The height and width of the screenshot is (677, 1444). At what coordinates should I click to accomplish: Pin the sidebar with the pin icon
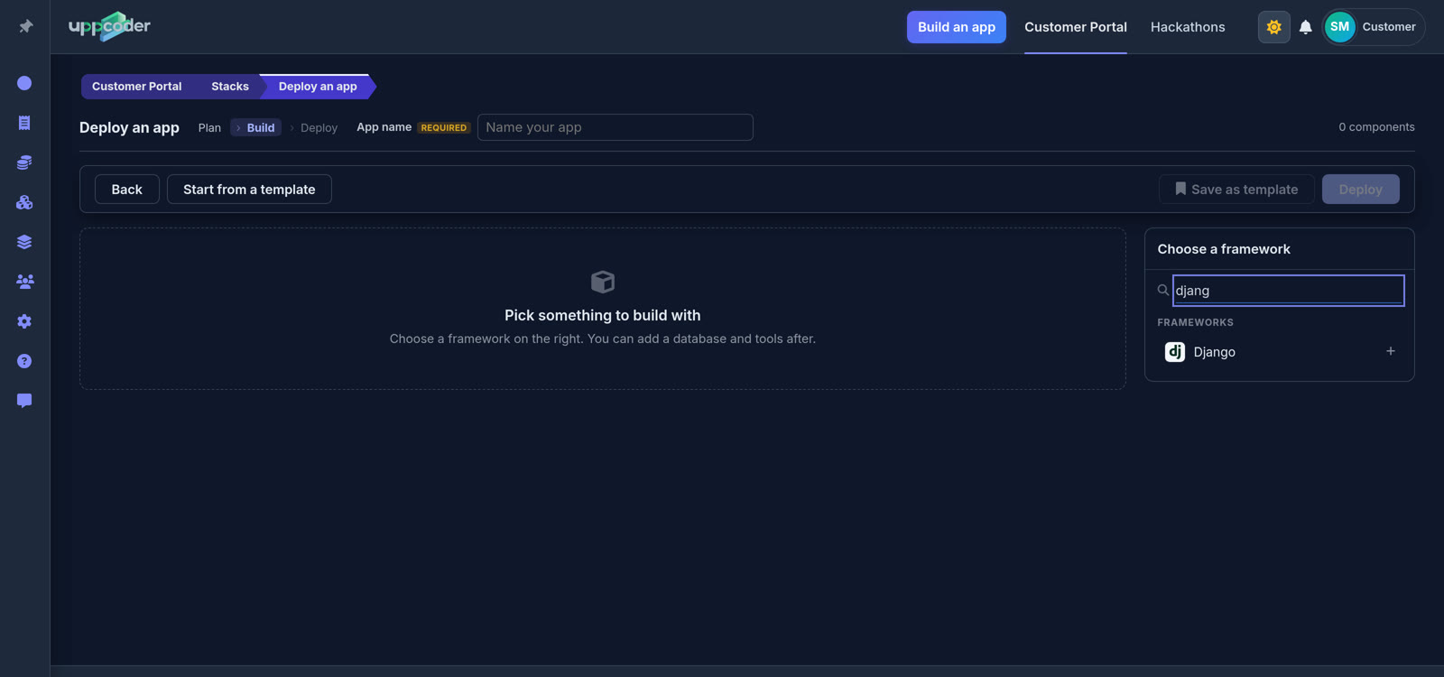25,26
